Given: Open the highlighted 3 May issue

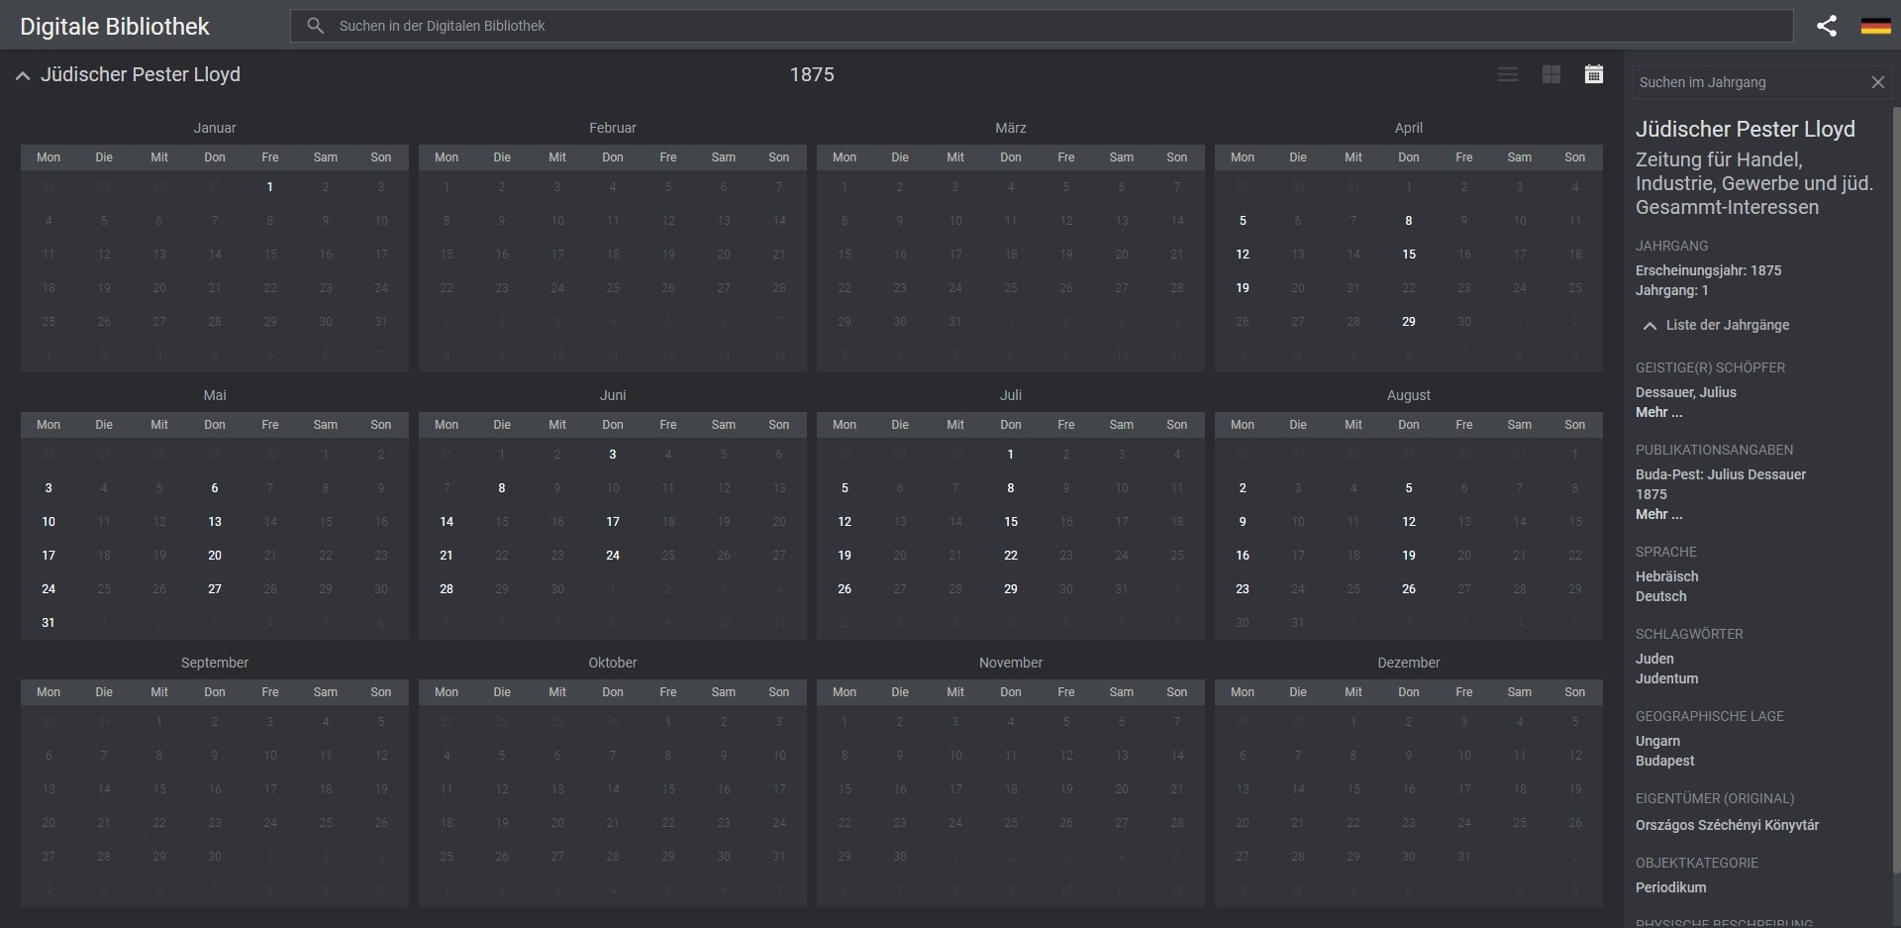Looking at the screenshot, I should pos(49,488).
